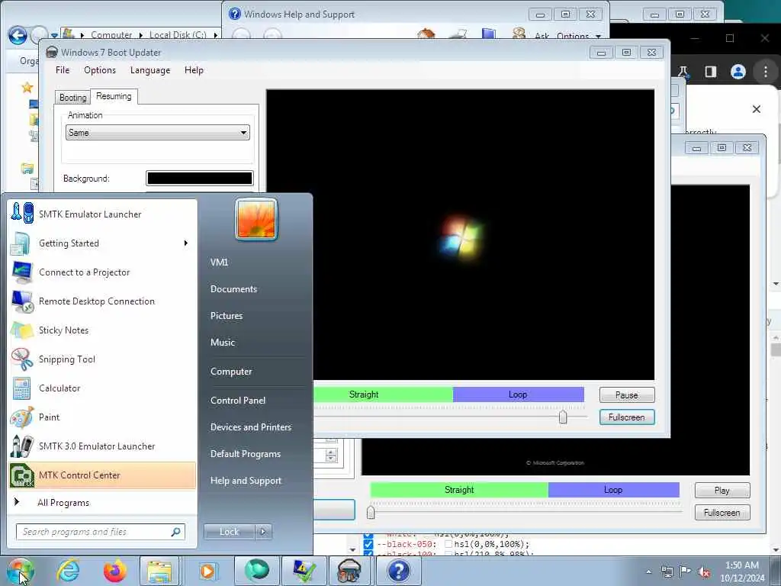Open SMTK Emulator Launcher from Start menu
781x586 pixels.
pos(102,214)
